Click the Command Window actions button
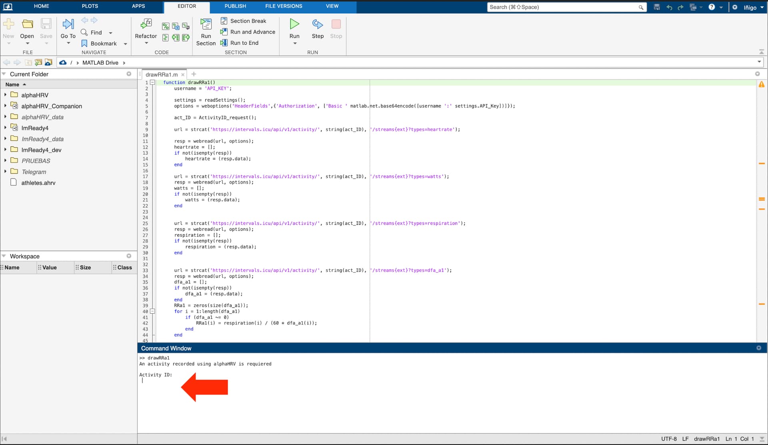 pyautogui.click(x=759, y=348)
